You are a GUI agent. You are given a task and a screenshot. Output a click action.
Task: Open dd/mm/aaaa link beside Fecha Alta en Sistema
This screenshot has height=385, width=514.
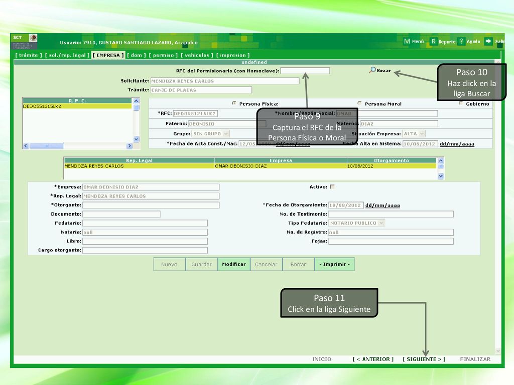coord(457,144)
